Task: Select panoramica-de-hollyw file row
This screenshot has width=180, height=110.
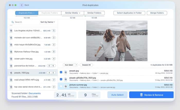Action: click(33, 66)
